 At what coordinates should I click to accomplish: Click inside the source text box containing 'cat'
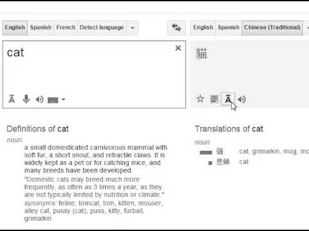(x=94, y=74)
